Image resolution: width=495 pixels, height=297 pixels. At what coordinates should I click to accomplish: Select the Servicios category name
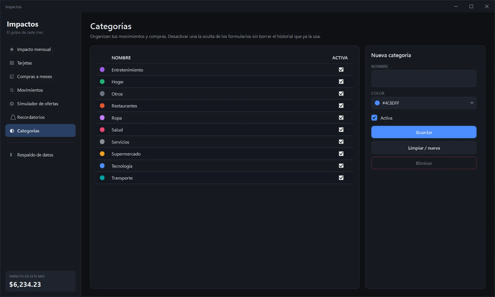[x=120, y=142]
